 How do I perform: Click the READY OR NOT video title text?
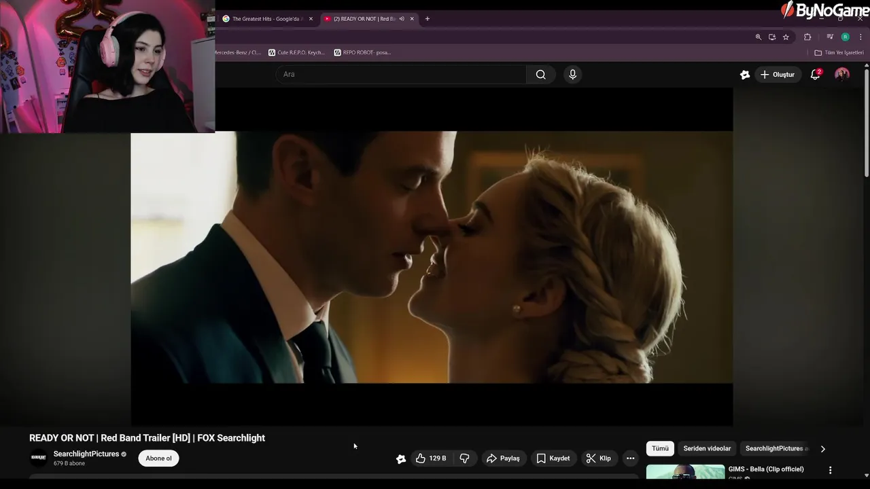tap(147, 438)
